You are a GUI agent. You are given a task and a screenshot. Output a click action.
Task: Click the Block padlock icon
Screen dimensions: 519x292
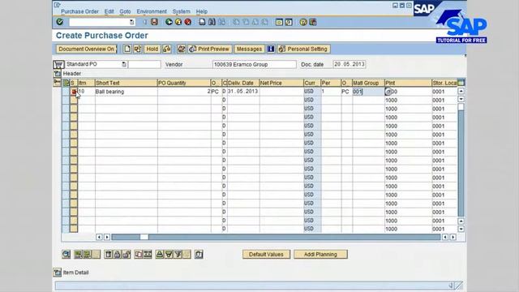[117, 254]
